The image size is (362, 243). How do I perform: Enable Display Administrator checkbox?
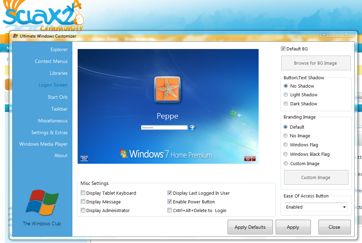pyautogui.click(x=83, y=210)
